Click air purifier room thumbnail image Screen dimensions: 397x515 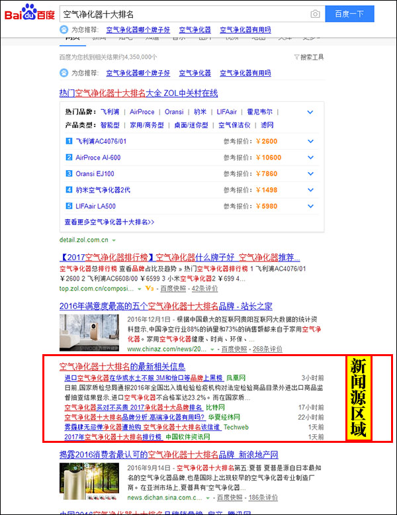click(89, 332)
